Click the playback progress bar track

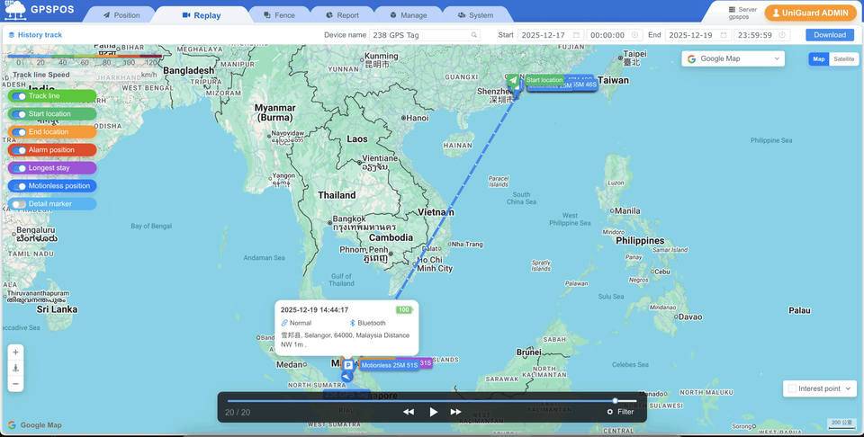point(432,401)
